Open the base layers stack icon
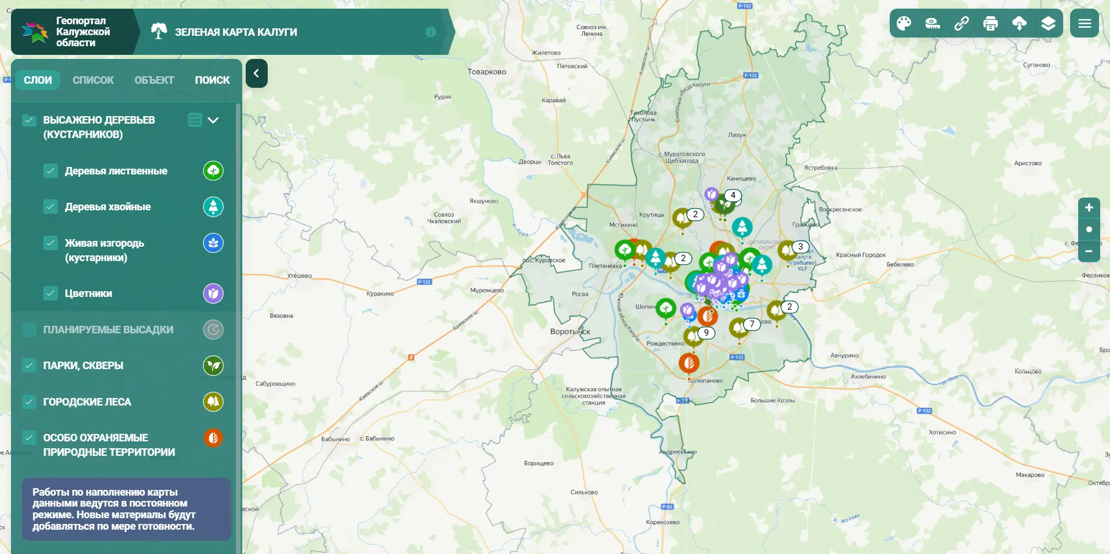This screenshot has width=1110, height=554. [x=1048, y=23]
